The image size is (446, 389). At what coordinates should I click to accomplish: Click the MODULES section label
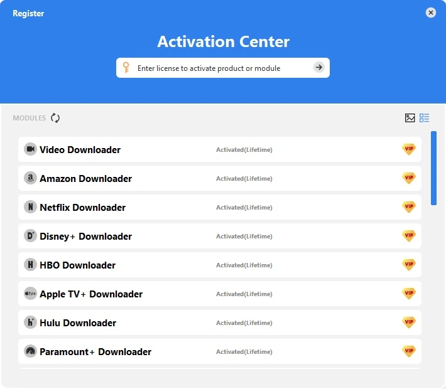(x=30, y=118)
